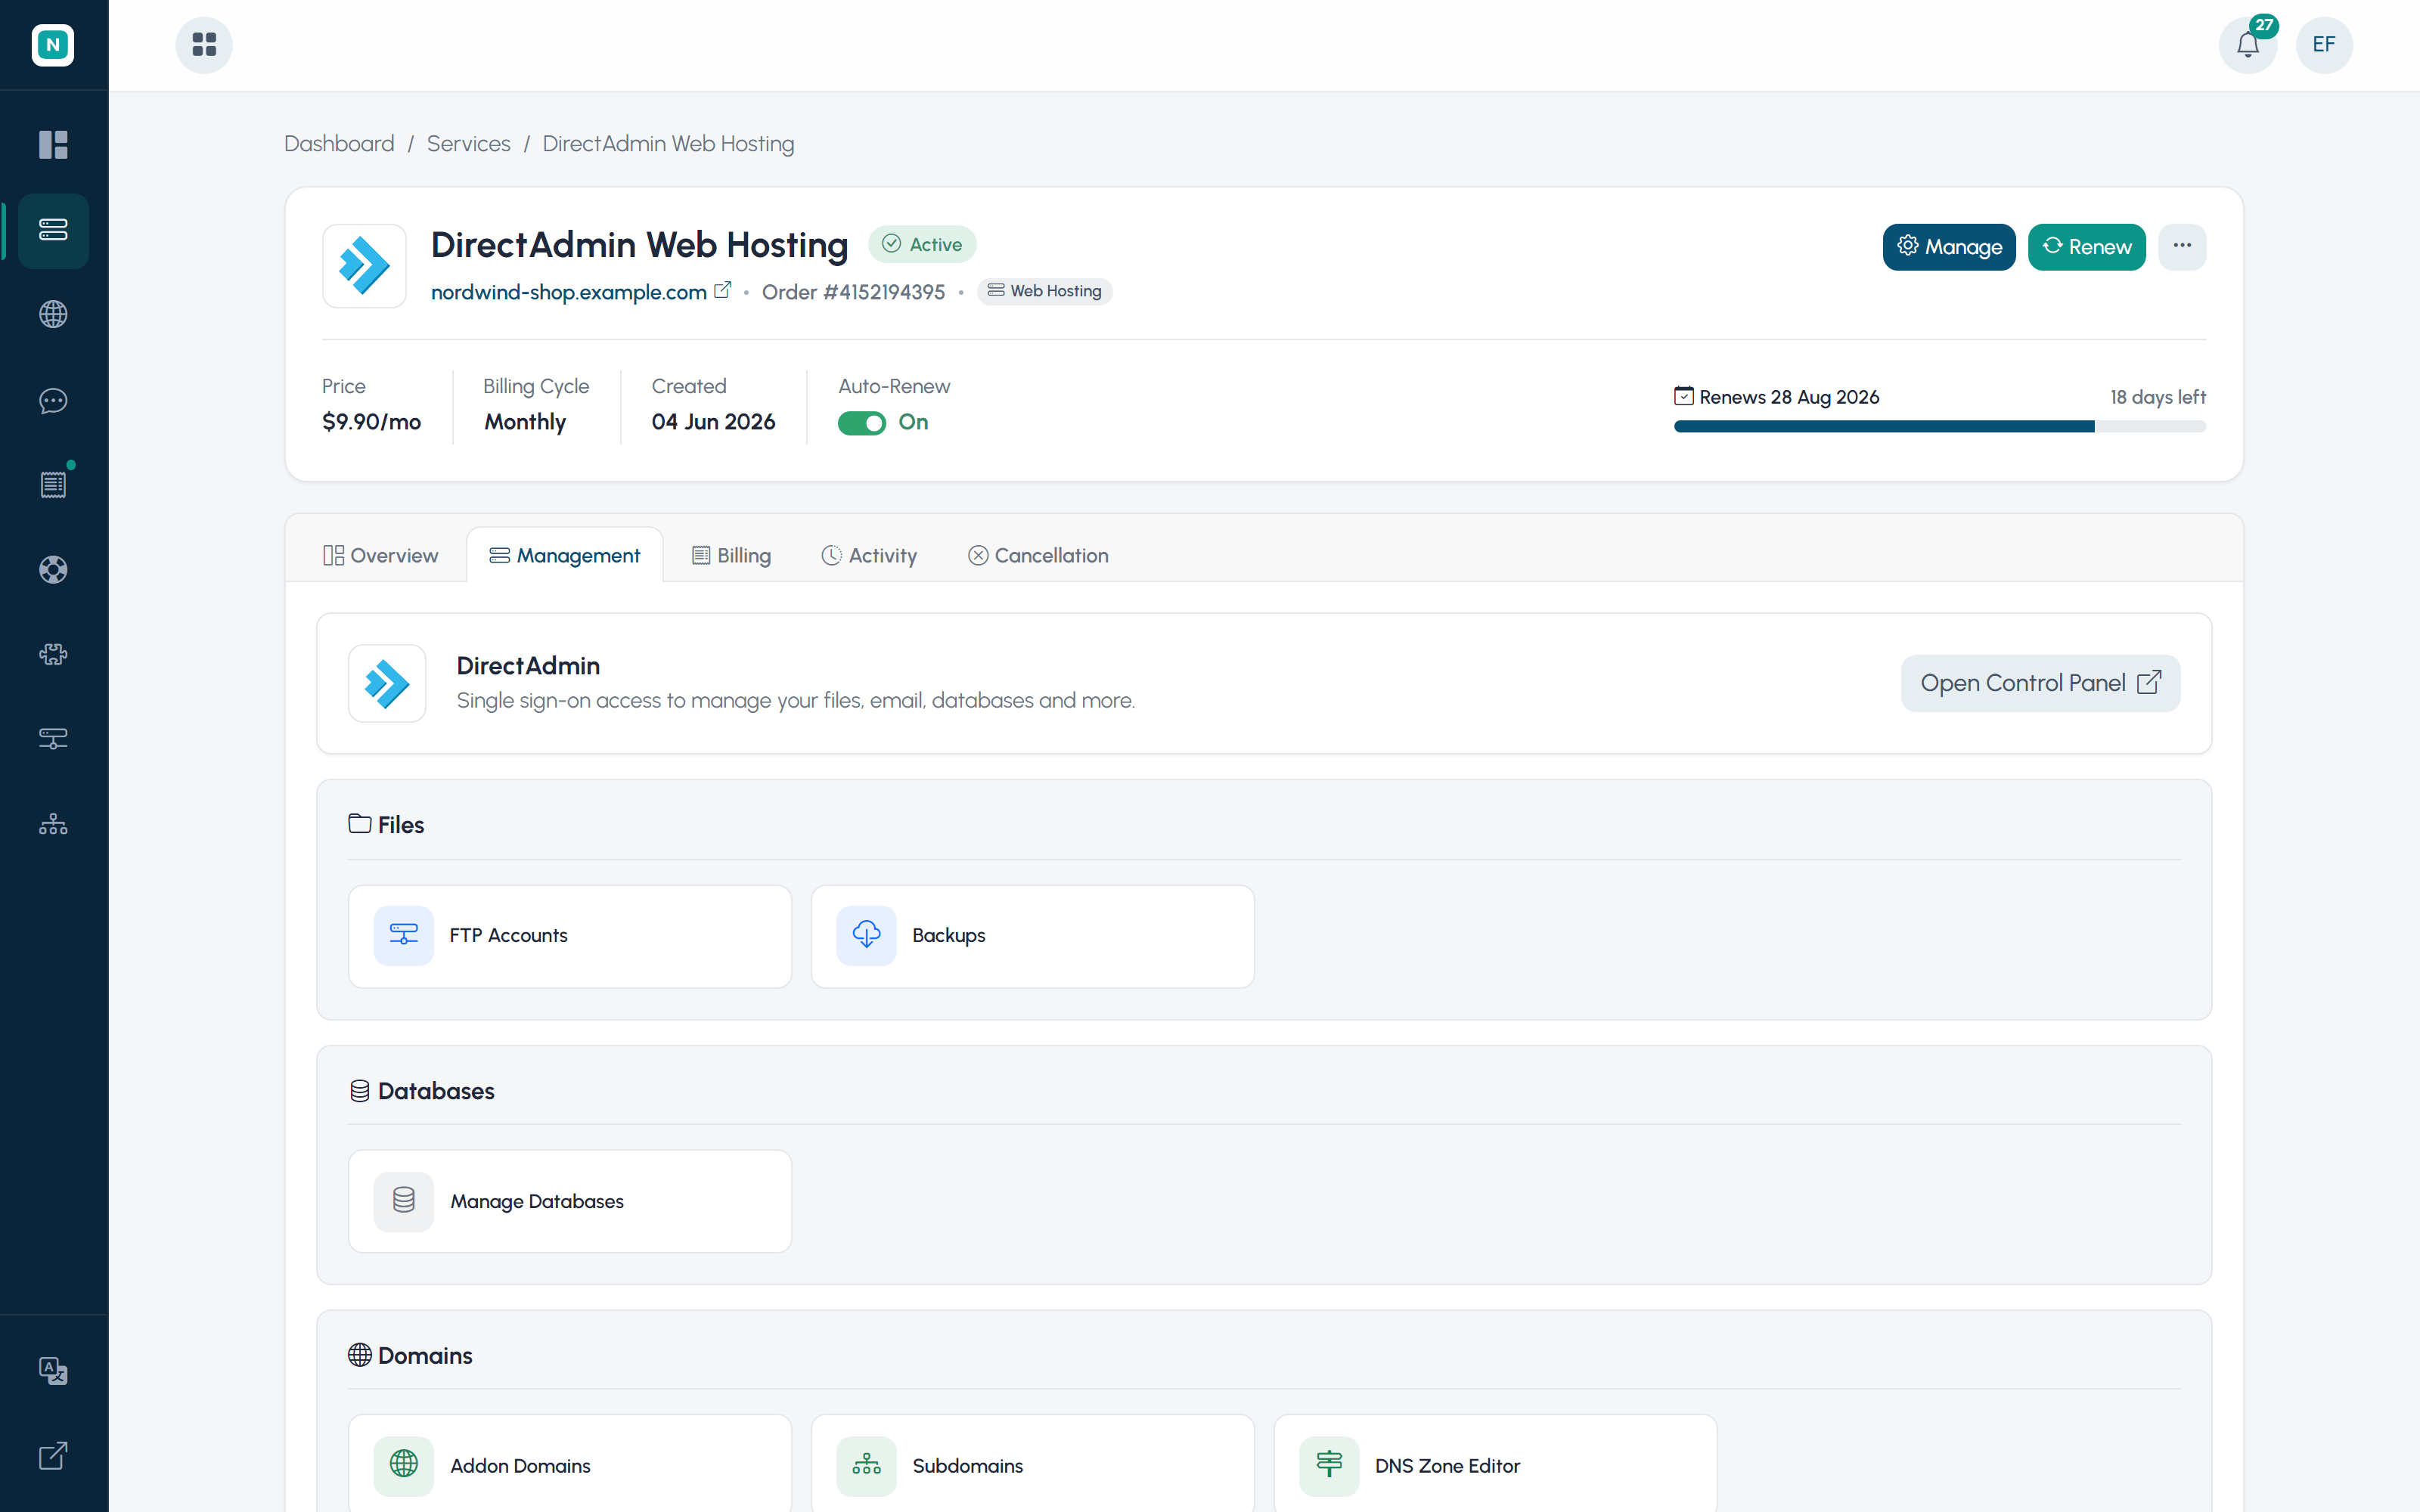2420x1512 pixels.
Task: Click the $9.90/mo price value
Action: tap(371, 422)
